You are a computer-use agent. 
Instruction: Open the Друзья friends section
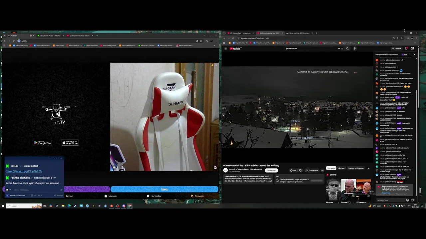pyautogui.click(x=69, y=196)
